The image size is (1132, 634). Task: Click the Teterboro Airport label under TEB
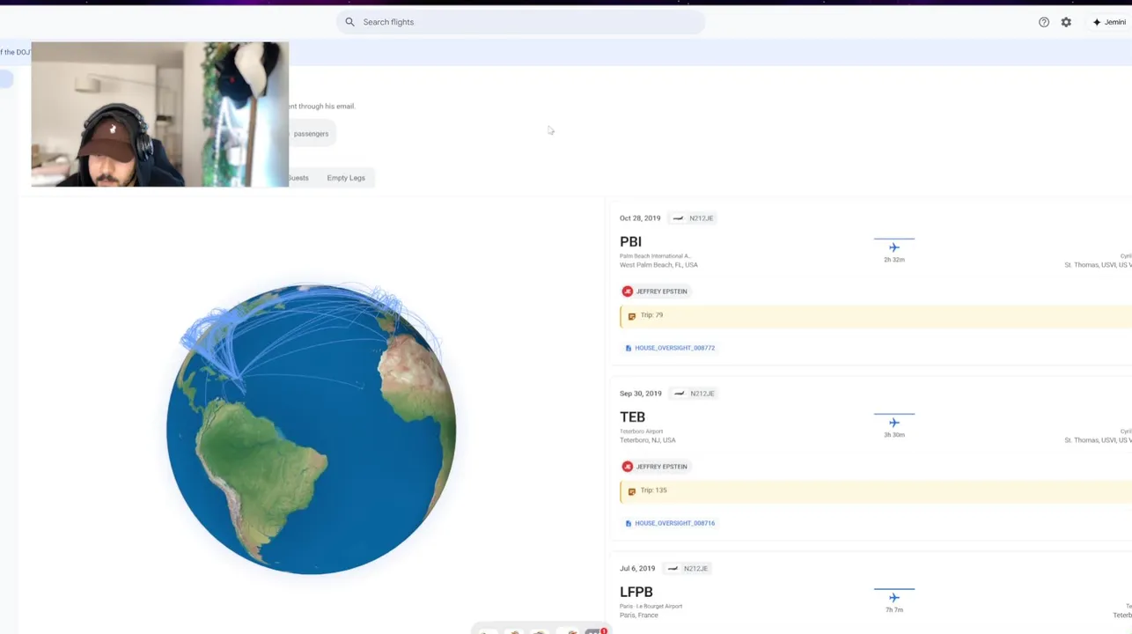(x=642, y=431)
